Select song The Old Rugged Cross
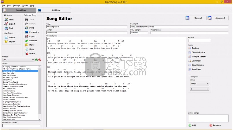The height and width of the screenshot is (130, 233). [12, 117]
